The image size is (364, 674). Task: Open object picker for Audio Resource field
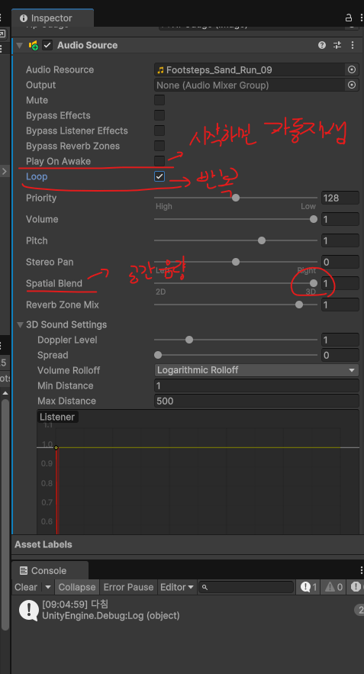352,69
